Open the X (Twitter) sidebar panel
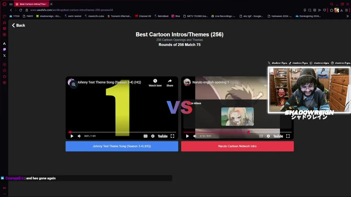351x197 pixels. point(4,56)
